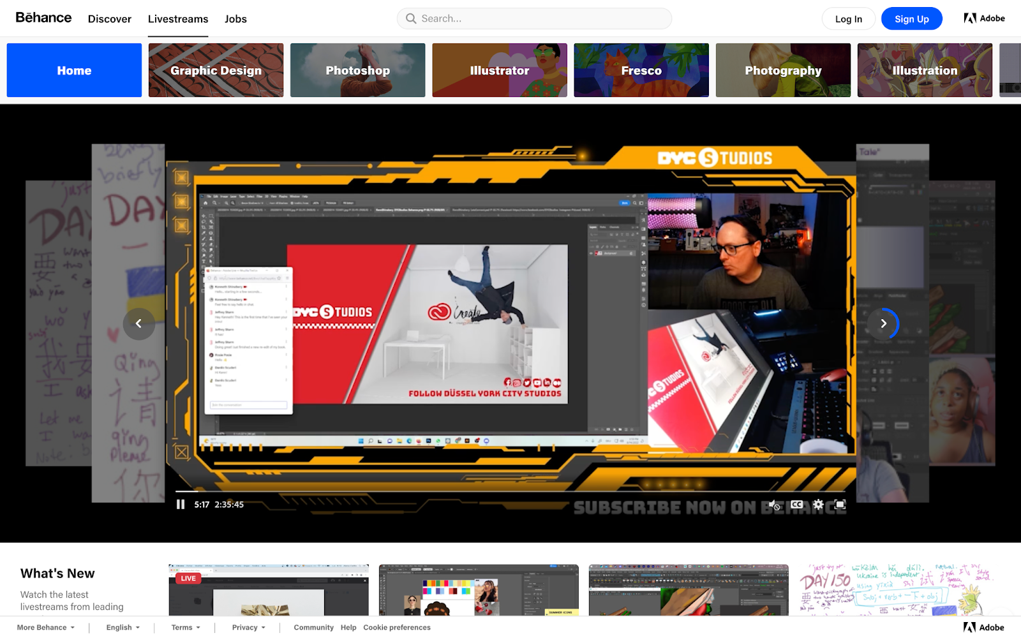1021x638 pixels.
Task: Open the English language dropdown
Action: (123, 628)
